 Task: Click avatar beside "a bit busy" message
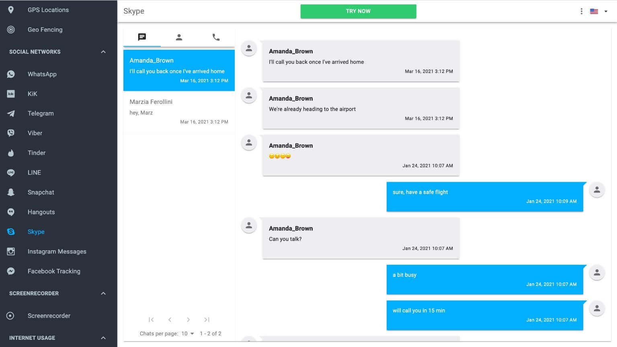tap(597, 272)
